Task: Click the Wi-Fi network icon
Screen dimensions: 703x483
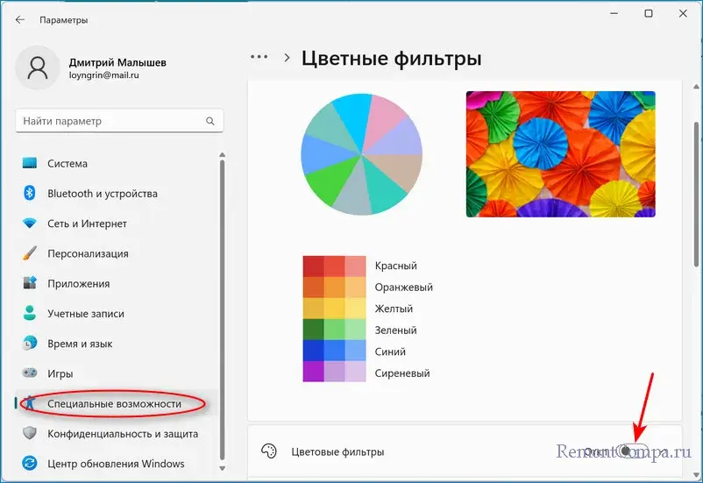Action: tap(30, 224)
